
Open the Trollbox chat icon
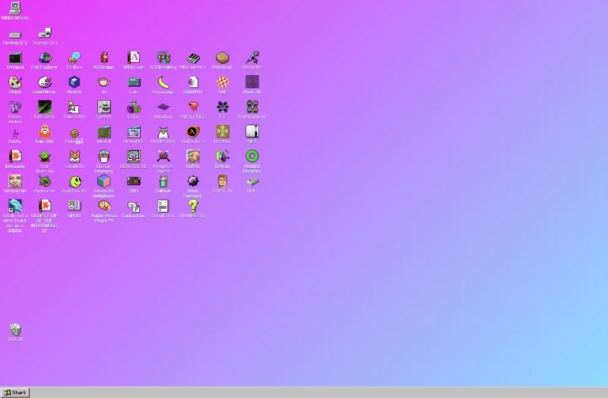pyautogui.click(x=74, y=58)
